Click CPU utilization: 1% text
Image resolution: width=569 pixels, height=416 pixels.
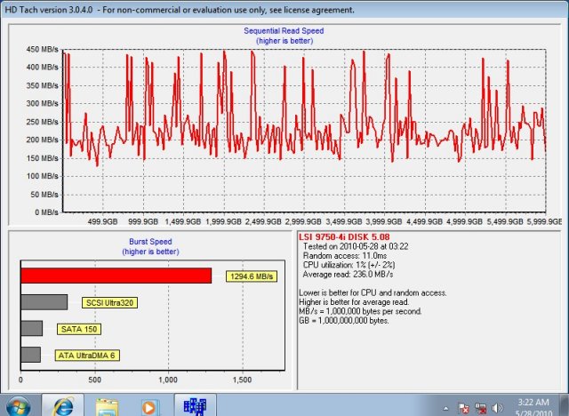349,265
